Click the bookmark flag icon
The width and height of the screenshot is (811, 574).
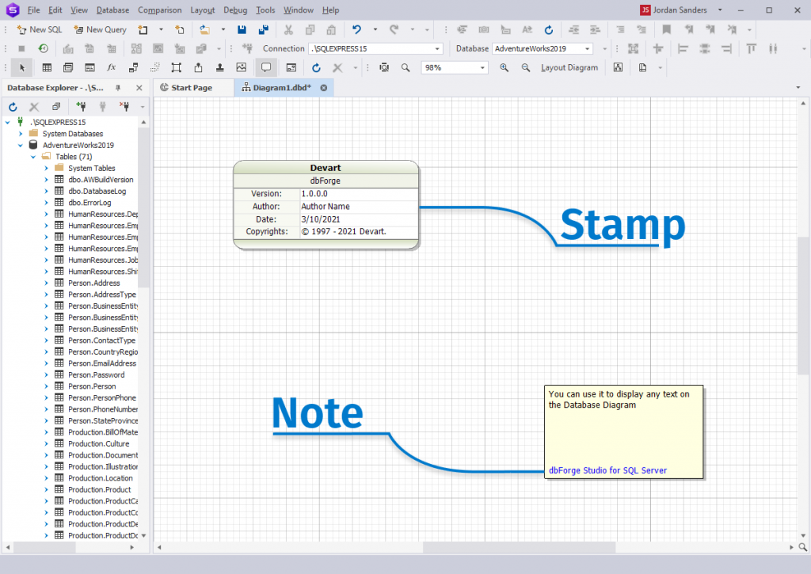coord(667,29)
